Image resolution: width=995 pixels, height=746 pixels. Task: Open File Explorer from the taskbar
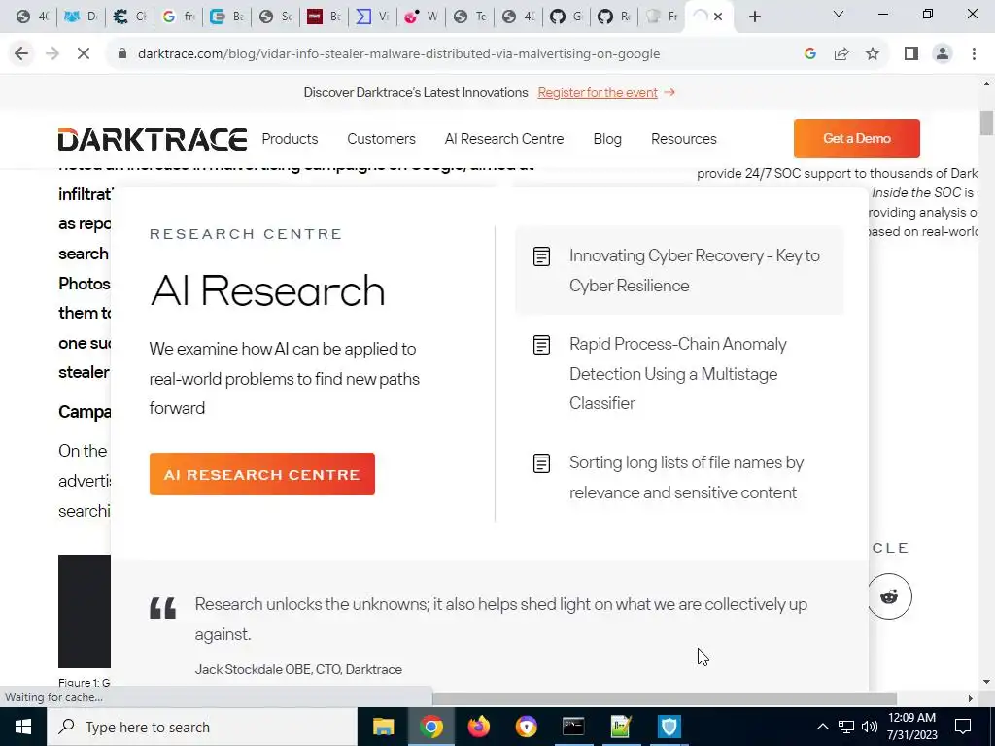tap(383, 727)
